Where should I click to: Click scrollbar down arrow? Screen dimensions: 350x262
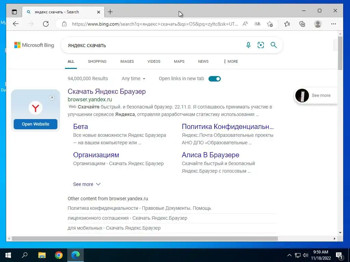[340, 233]
